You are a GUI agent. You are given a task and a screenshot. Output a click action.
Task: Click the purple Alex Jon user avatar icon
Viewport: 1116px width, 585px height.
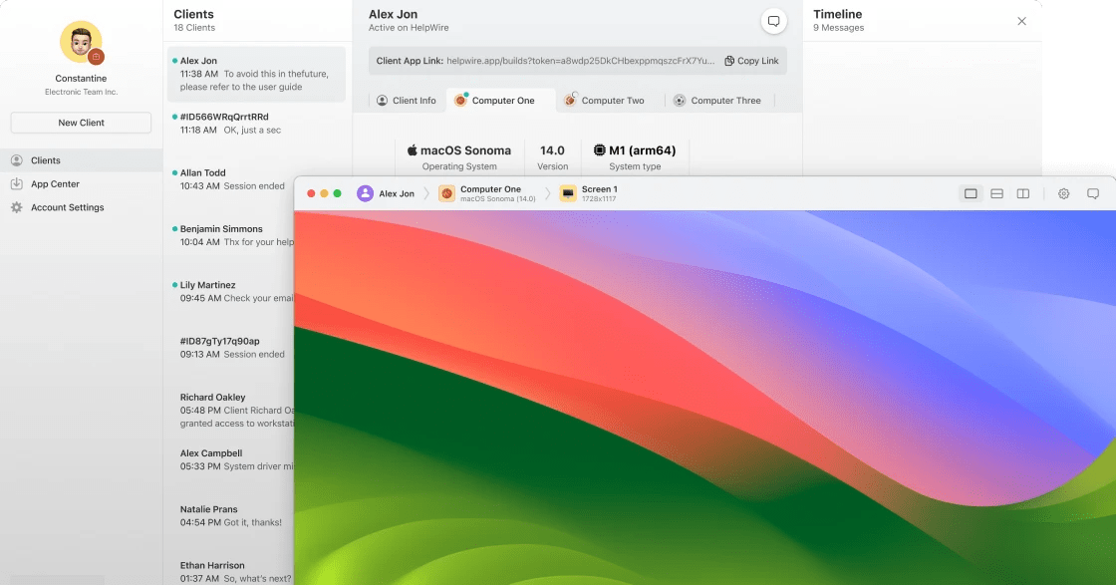tap(365, 193)
